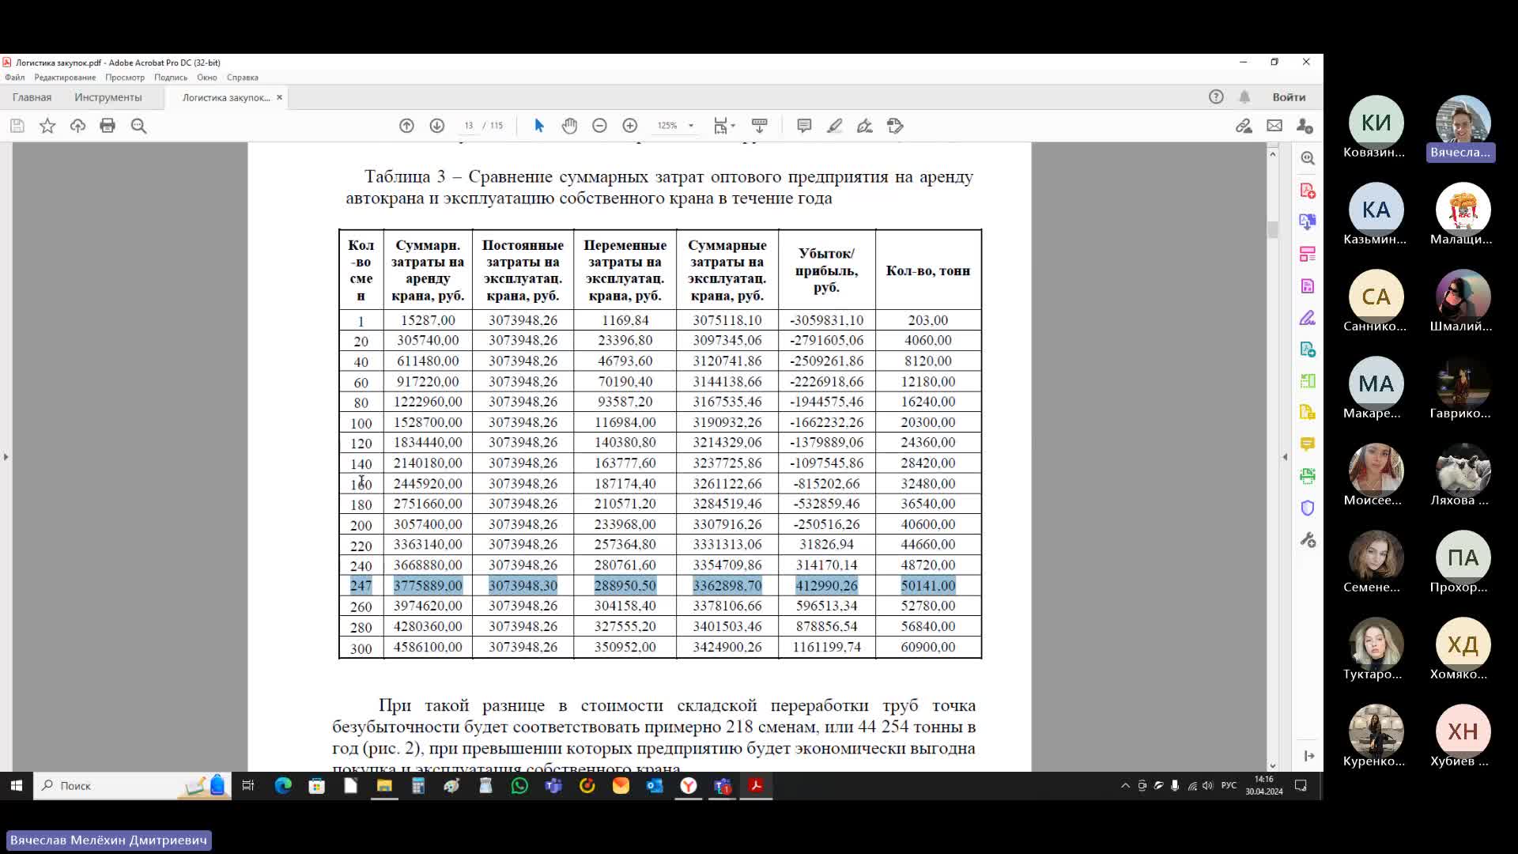Open the fit page options icon
The height and width of the screenshot is (854, 1518).
coord(723,126)
